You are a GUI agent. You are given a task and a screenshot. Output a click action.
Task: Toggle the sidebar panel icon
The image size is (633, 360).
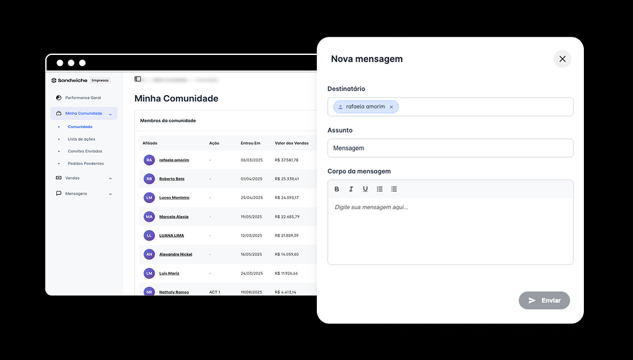pyautogui.click(x=138, y=79)
